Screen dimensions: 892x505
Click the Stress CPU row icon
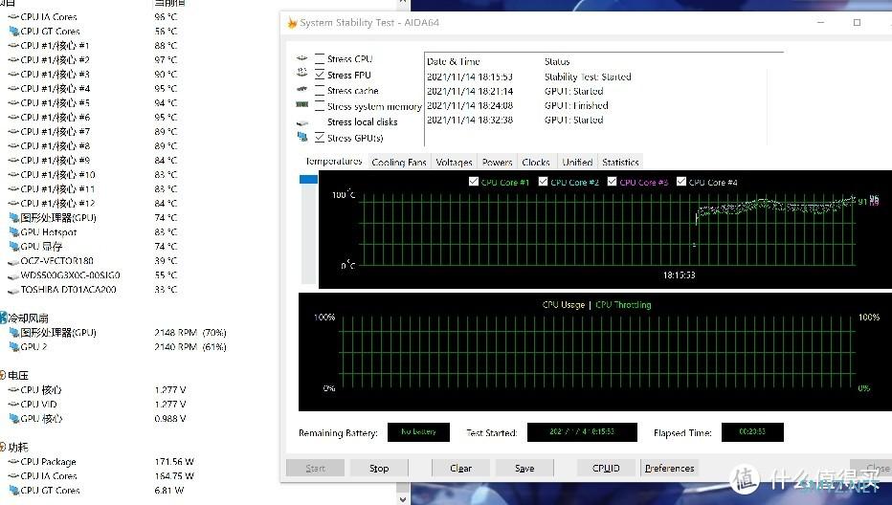pyautogui.click(x=302, y=58)
